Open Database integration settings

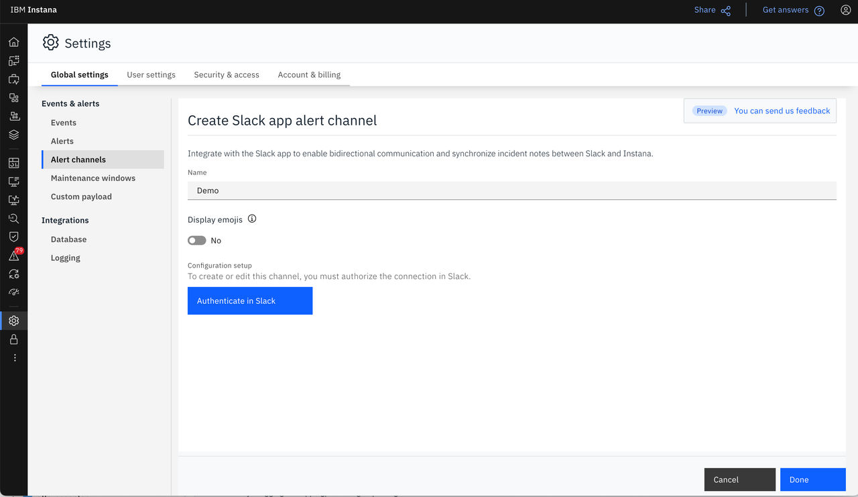tap(68, 239)
